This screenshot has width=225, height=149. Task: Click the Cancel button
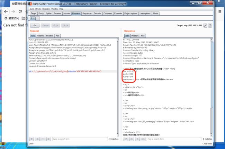pyautogui.click(x=45, y=25)
